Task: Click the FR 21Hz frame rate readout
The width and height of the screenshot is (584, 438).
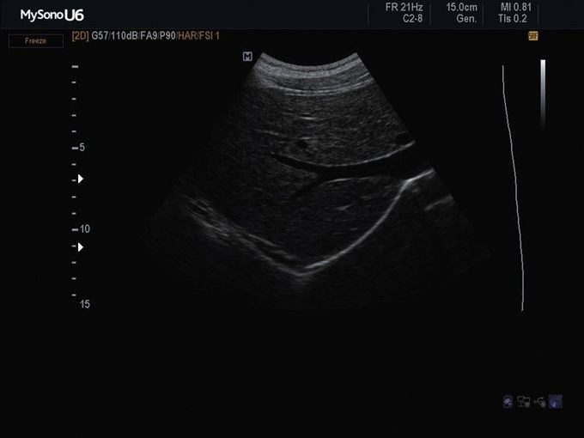Action: point(404,7)
